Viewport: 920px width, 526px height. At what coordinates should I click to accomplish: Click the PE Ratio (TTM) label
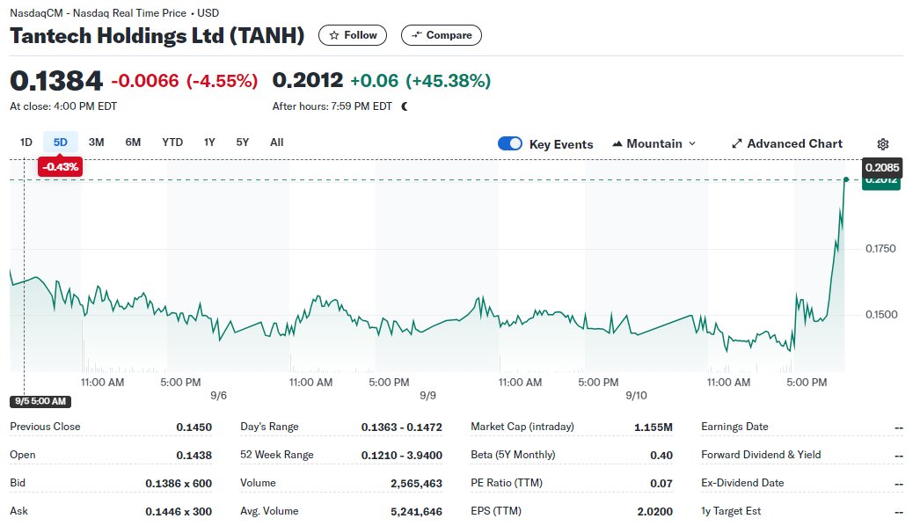[x=507, y=483]
